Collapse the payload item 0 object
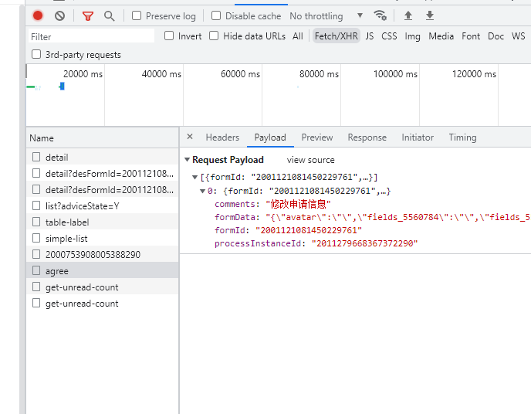Image resolution: width=531 pixels, height=414 pixels. (x=202, y=191)
